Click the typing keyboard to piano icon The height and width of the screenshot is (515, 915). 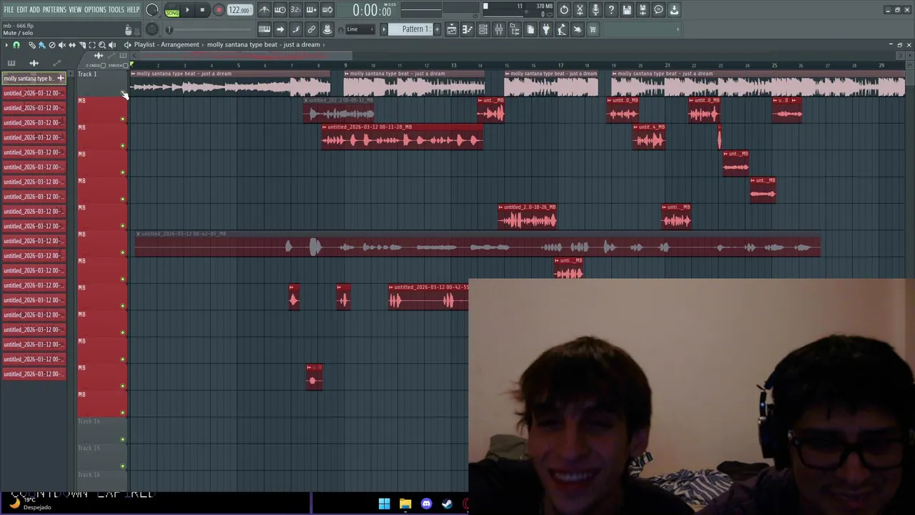[264, 29]
